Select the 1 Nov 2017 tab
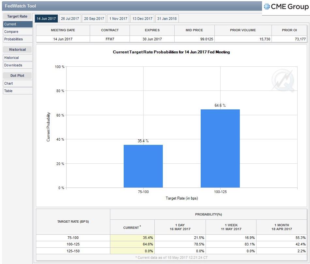This screenshot has width=310, height=264. [118, 19]
